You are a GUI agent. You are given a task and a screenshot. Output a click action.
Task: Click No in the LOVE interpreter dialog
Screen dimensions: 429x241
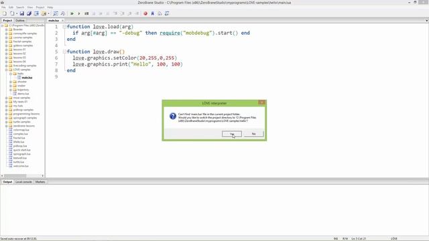click(x=253, y=134)
